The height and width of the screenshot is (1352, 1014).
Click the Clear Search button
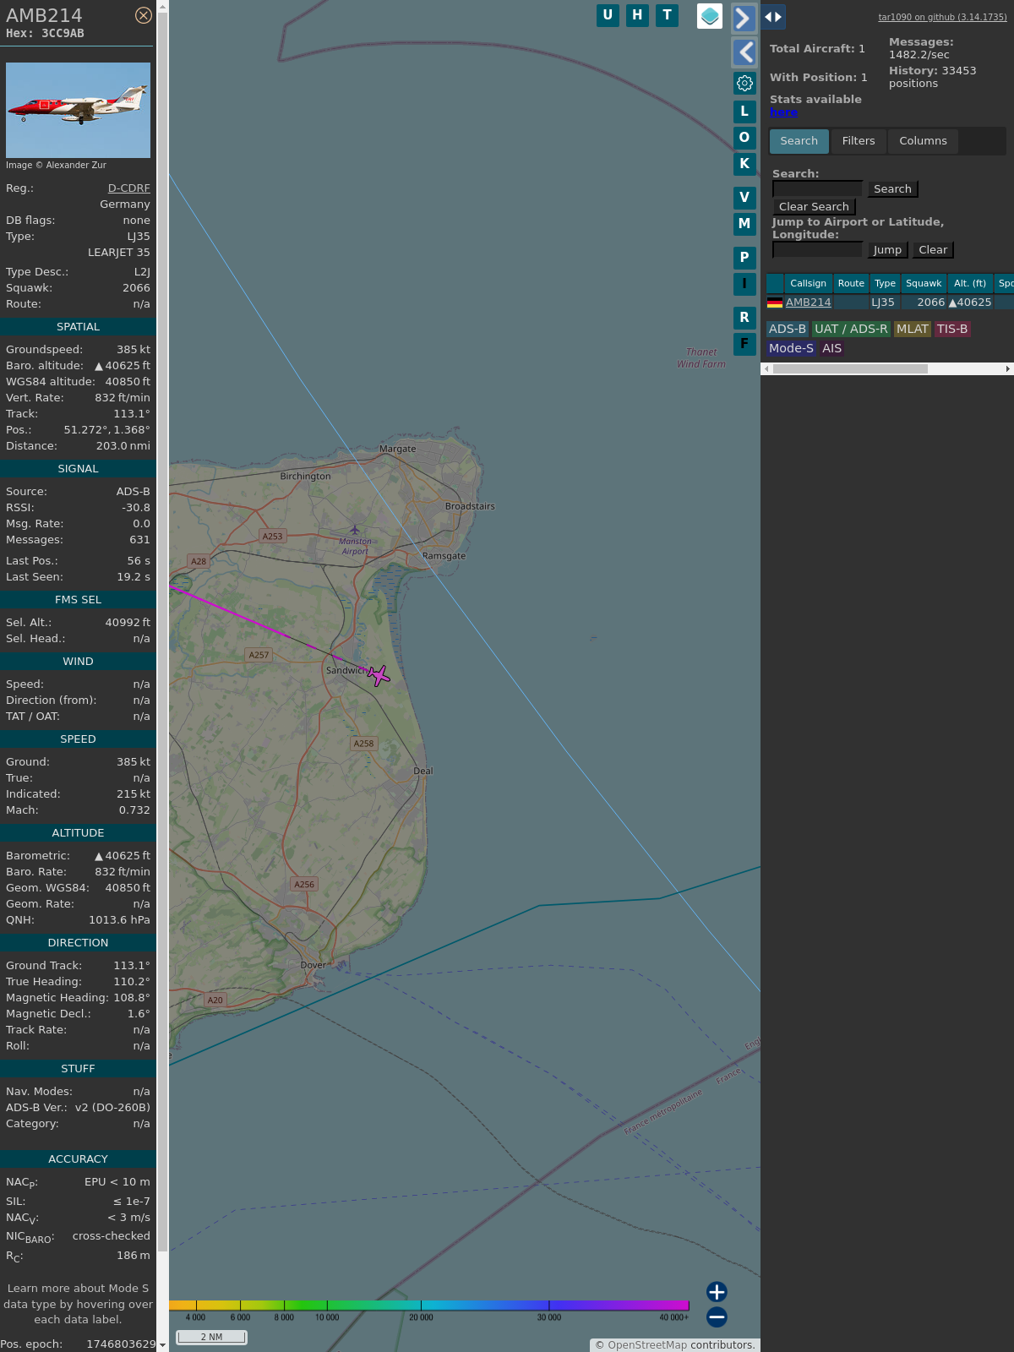point(814,207)
